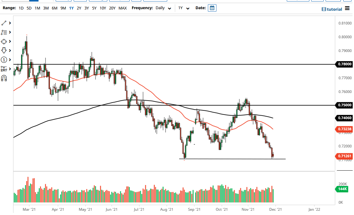Image resolution: width=354 pixels, height=215 pixels.
Task: Select the trend line drawing tool
Action: [x=4, y=23]
